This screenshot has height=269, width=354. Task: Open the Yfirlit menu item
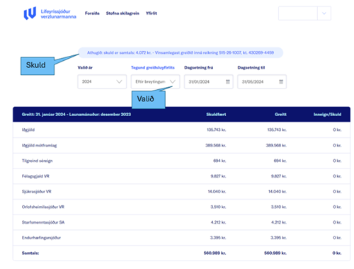[152, 13]
